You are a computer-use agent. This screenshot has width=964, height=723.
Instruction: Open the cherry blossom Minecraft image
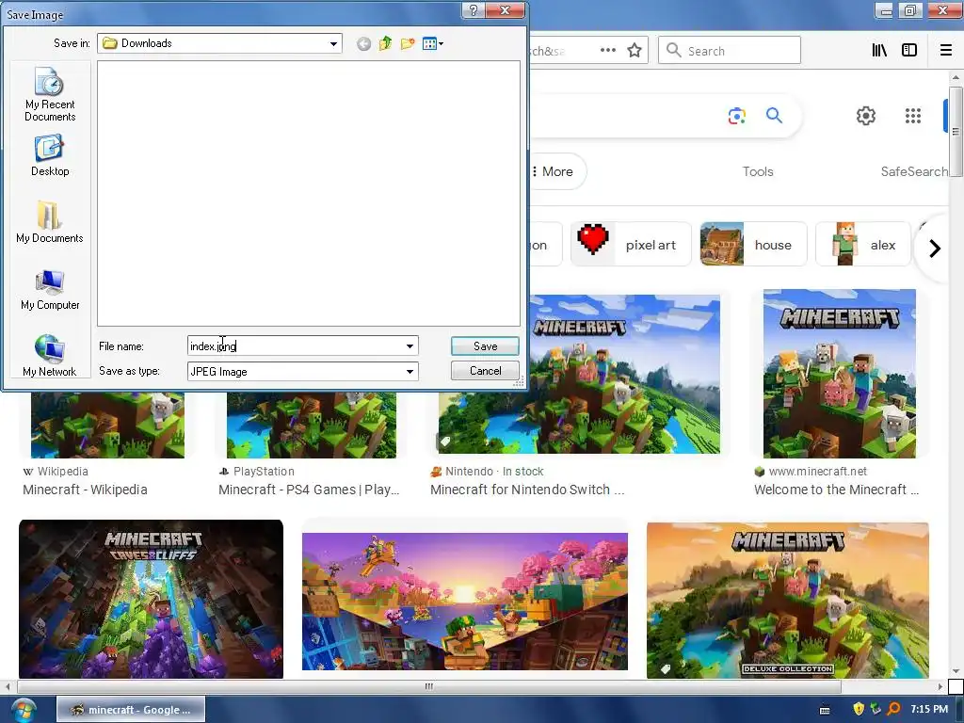[465, 602]
